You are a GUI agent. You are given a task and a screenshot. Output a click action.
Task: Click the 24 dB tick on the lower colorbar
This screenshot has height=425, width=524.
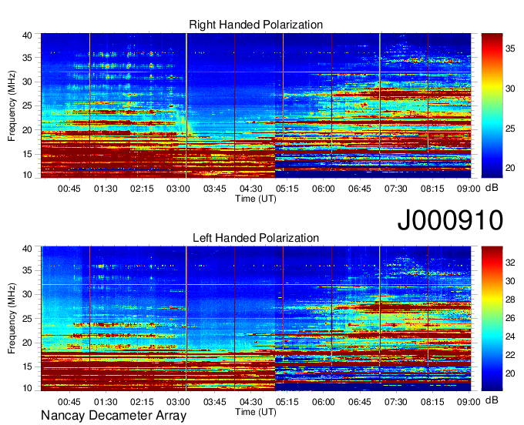tap(510, 336)
